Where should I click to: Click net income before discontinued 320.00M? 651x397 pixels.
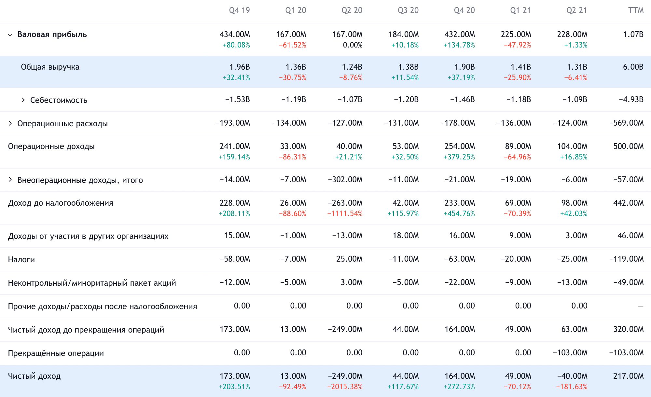tap(629, 329)
